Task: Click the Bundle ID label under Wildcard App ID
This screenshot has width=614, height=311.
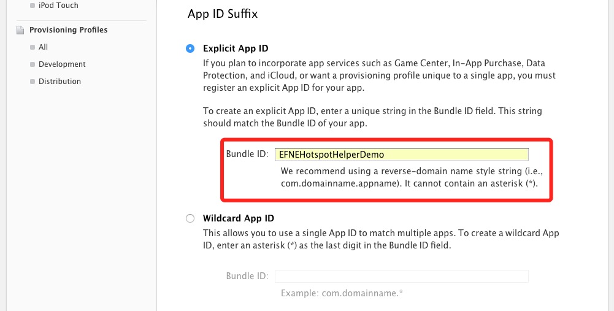Action: [x=247, y=276]
